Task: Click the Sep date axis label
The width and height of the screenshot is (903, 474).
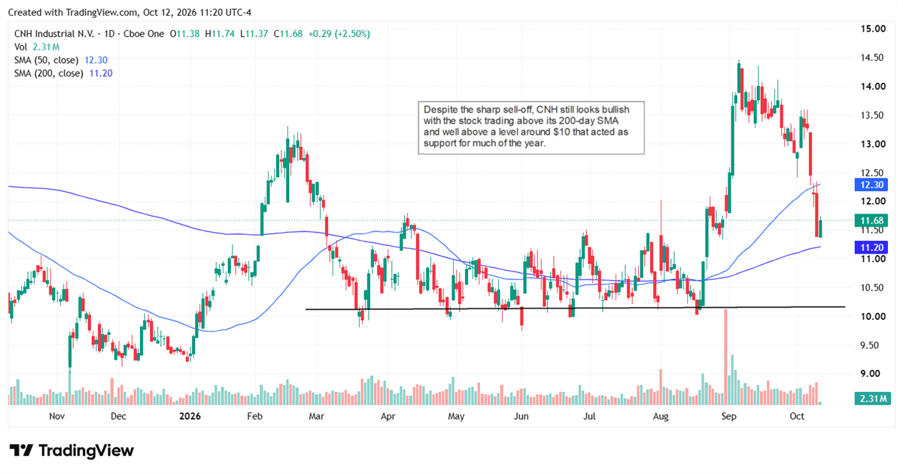Action: pos(728,415)
